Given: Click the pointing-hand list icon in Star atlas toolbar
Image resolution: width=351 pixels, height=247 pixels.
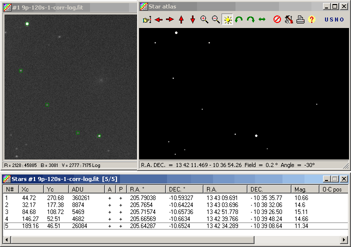Looking at the screenshot, I should pos(146,19).
